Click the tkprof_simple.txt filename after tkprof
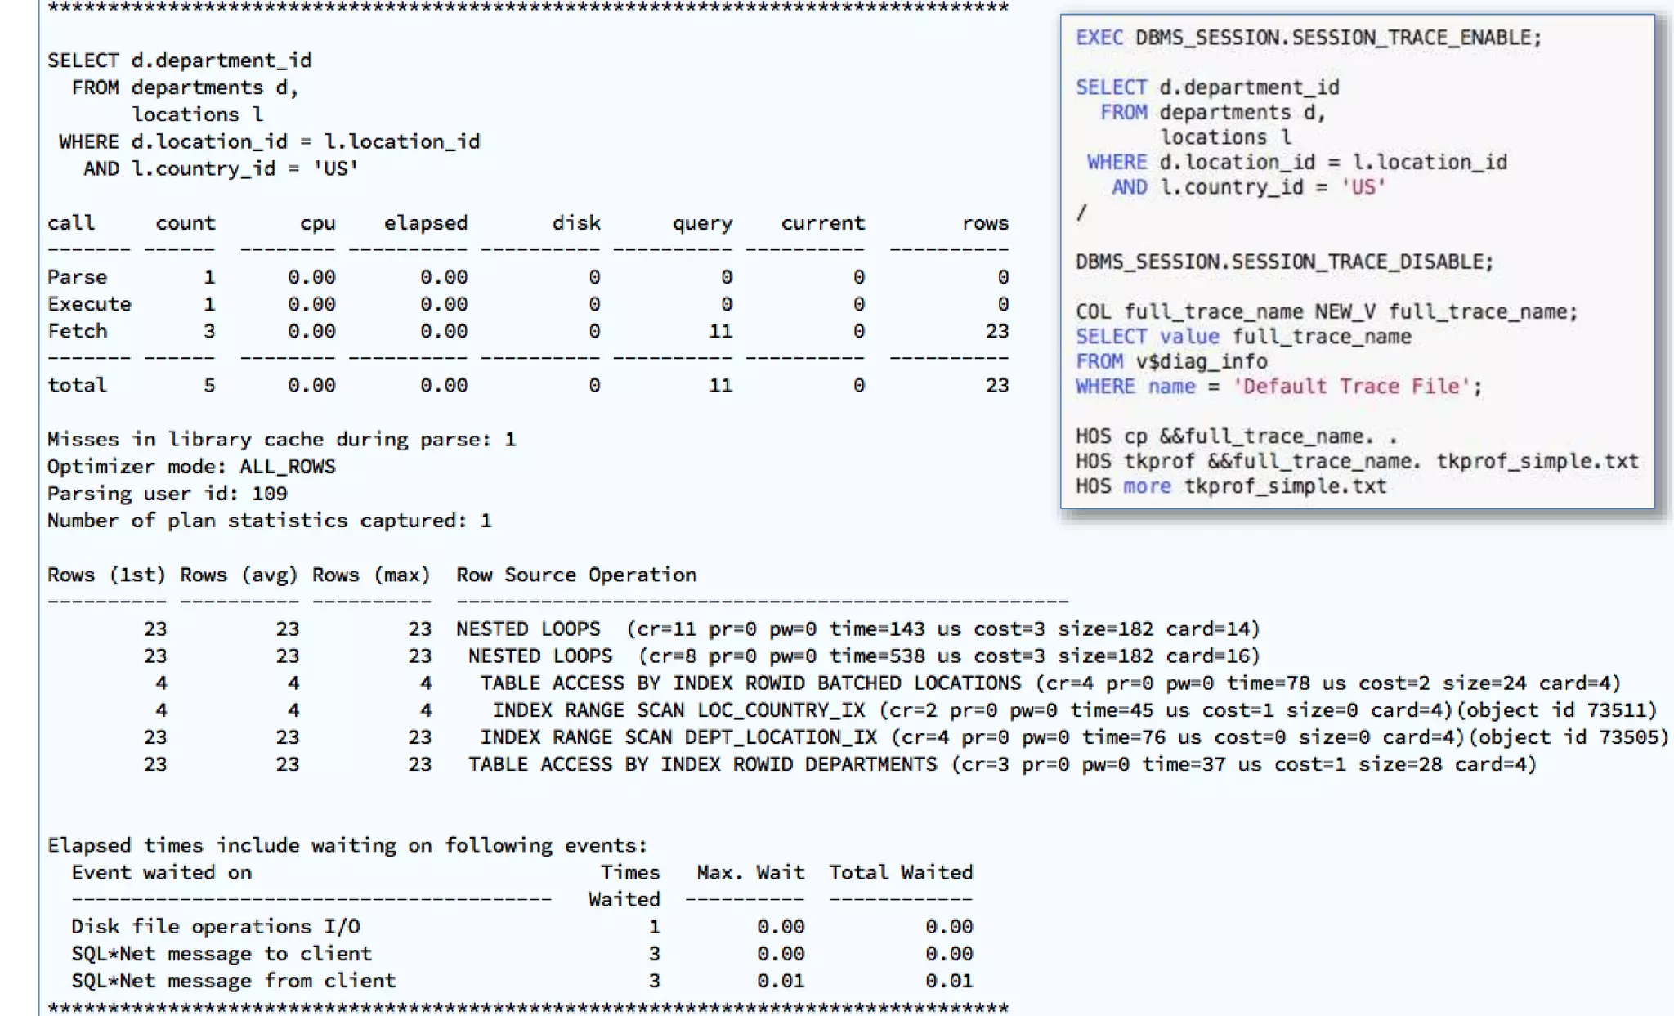Viewport: 1674px width, 1016px height. (x=1537, y=462)
